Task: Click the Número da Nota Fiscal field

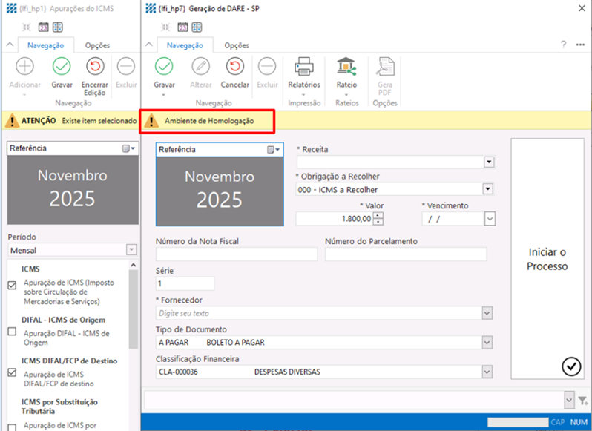Action: (x=236, y=254)
